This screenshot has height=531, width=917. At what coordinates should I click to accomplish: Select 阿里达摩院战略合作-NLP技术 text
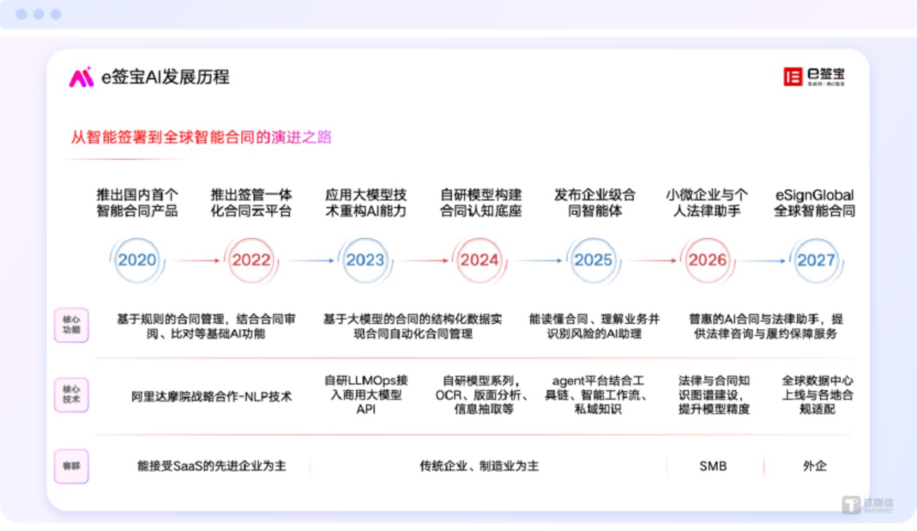212,396
